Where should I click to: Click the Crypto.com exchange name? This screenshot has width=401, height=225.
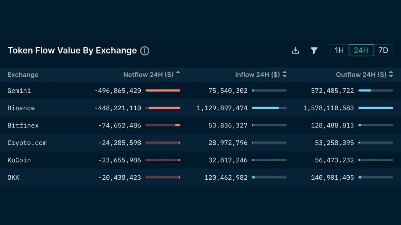pos(27,143)
